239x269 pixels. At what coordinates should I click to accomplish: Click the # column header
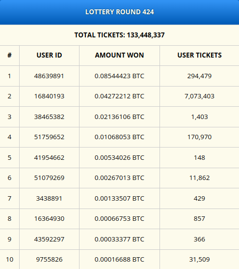point(10,55)
